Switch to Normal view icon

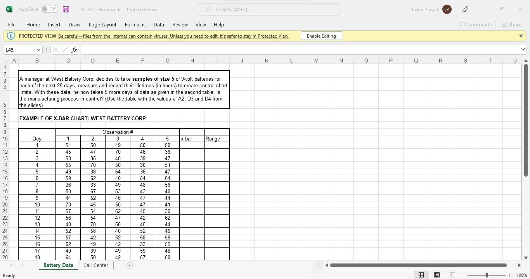click(421, 275)
